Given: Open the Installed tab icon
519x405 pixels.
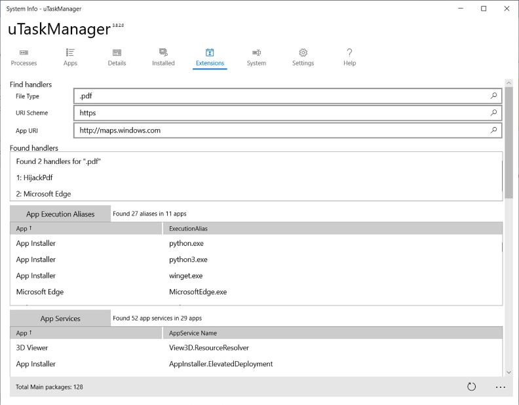Looking at the screenshot, I should pos(163,52).
